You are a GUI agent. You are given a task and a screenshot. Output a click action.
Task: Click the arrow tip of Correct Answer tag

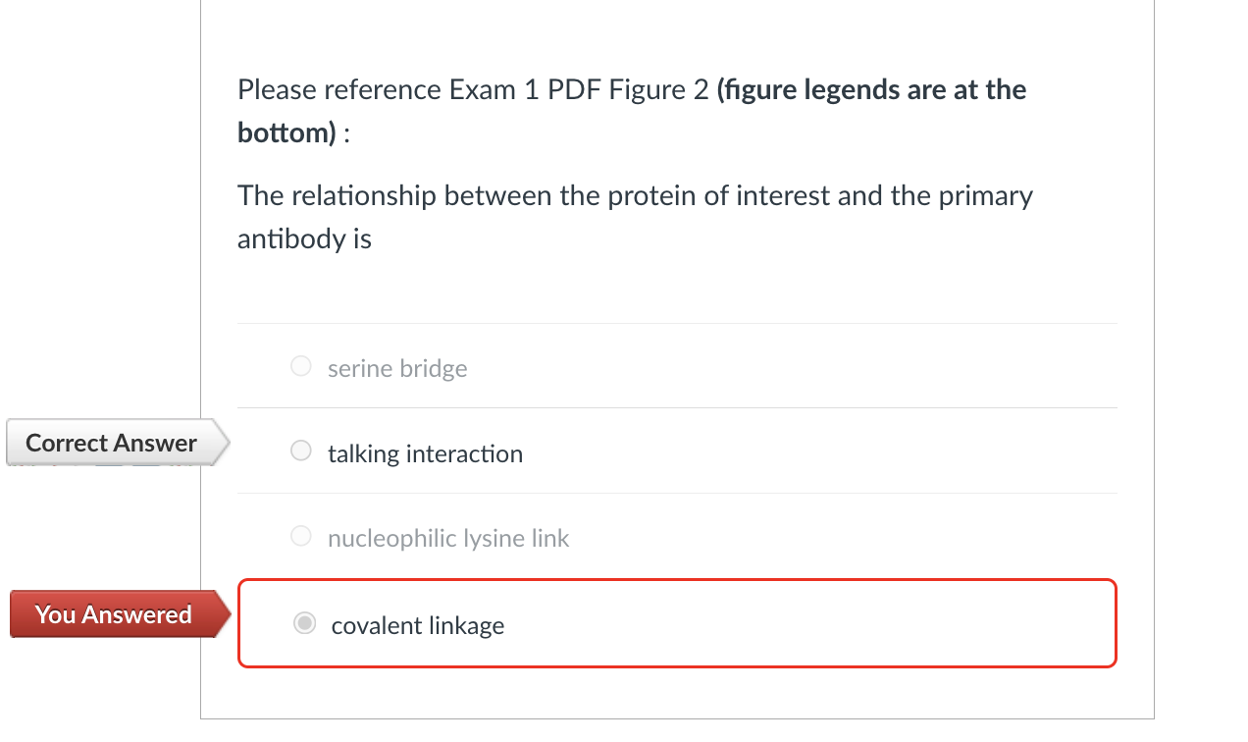(x=224, y=443)
